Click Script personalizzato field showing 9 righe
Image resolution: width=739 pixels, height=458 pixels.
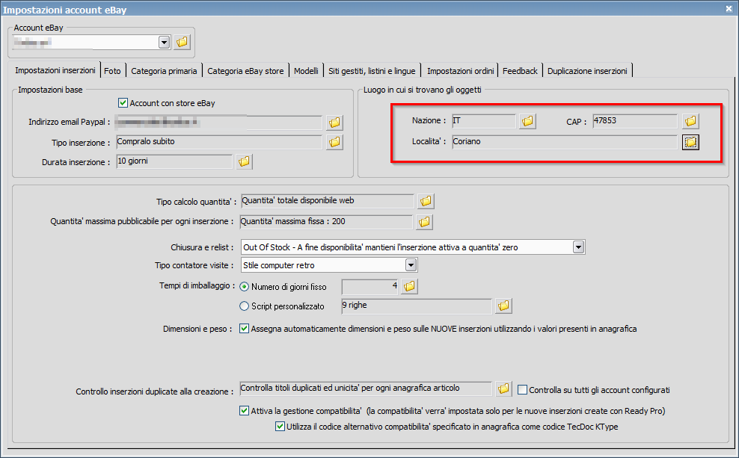(x=417, y=306)
